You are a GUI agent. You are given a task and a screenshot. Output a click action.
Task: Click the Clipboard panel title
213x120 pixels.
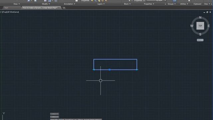197,4
